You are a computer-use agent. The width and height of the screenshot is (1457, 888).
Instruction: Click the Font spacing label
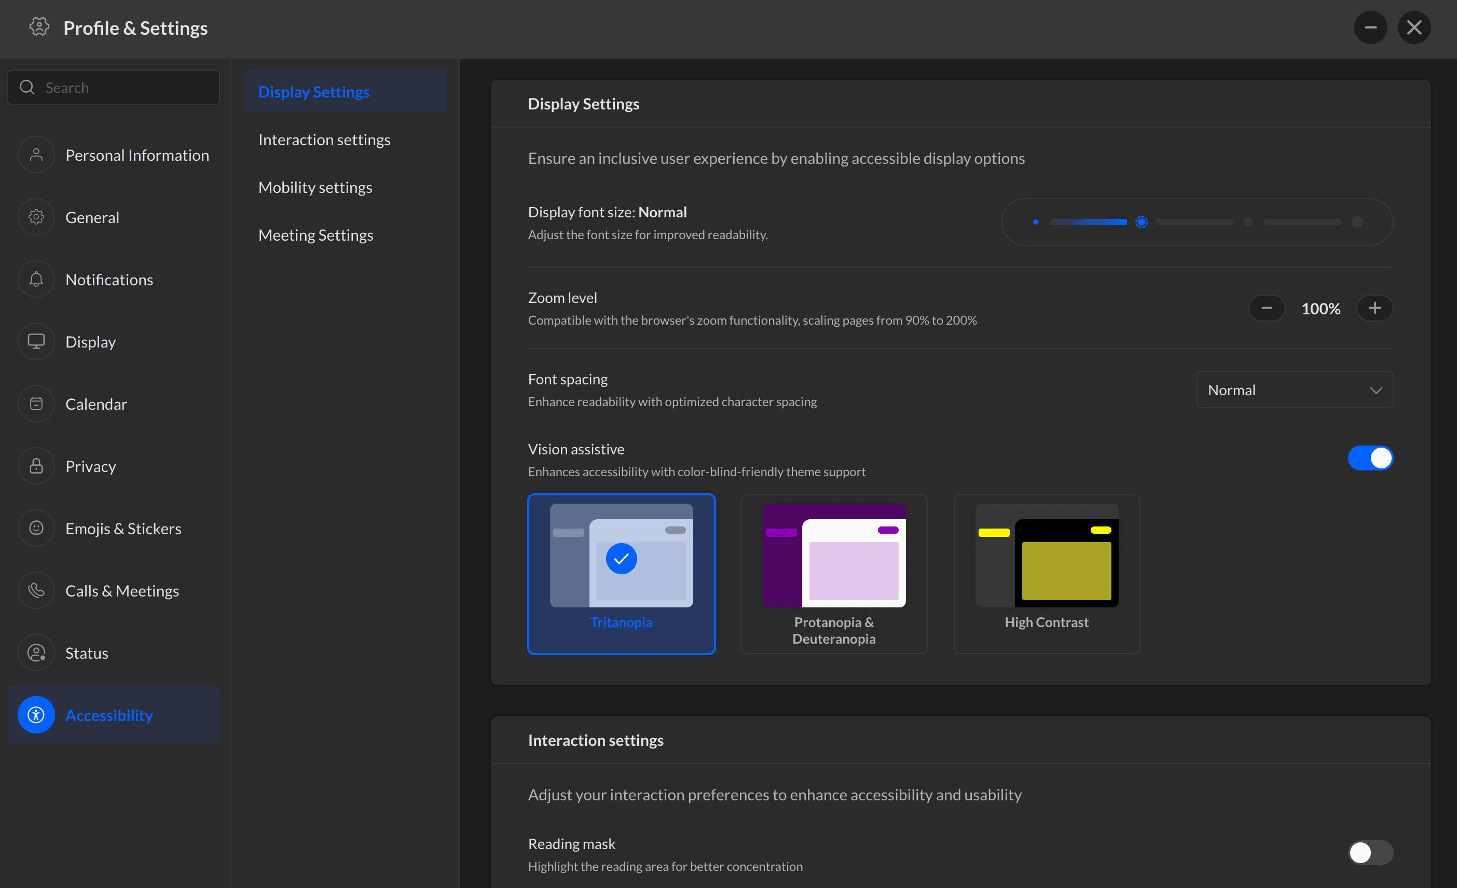(x=568, y=379)
